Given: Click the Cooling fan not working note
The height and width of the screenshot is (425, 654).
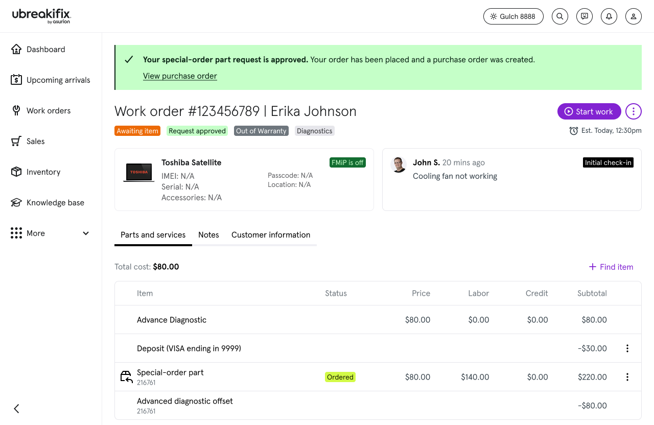Looking at the screenshot, I should point(455,176).
